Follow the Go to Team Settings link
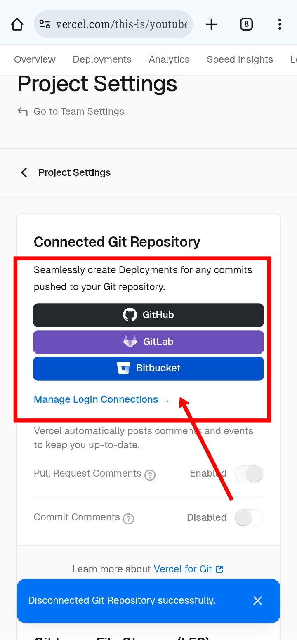The image size is (297, 640). [x=78, y=111]
